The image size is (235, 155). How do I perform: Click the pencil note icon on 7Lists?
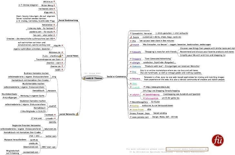60,56
